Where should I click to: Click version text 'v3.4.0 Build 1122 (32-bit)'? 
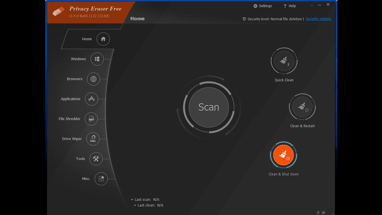click(x=89, y=16)
